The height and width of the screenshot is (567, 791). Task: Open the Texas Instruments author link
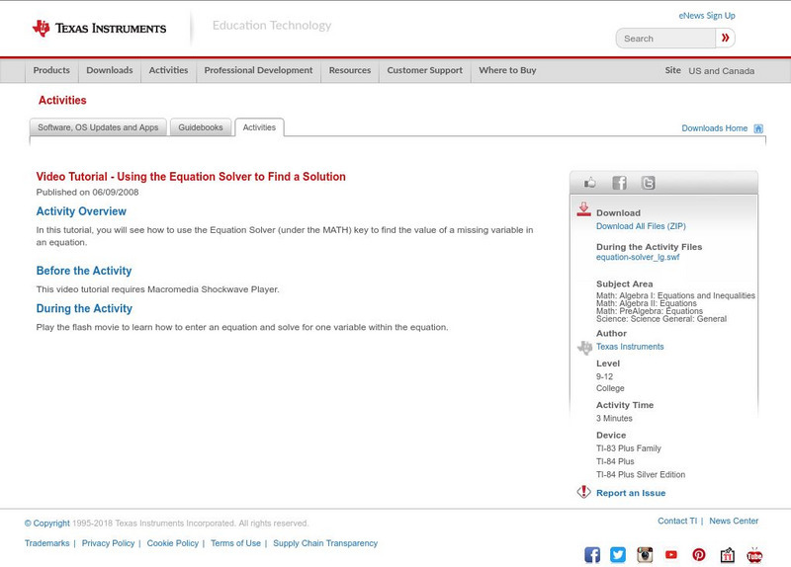point(630,347)
